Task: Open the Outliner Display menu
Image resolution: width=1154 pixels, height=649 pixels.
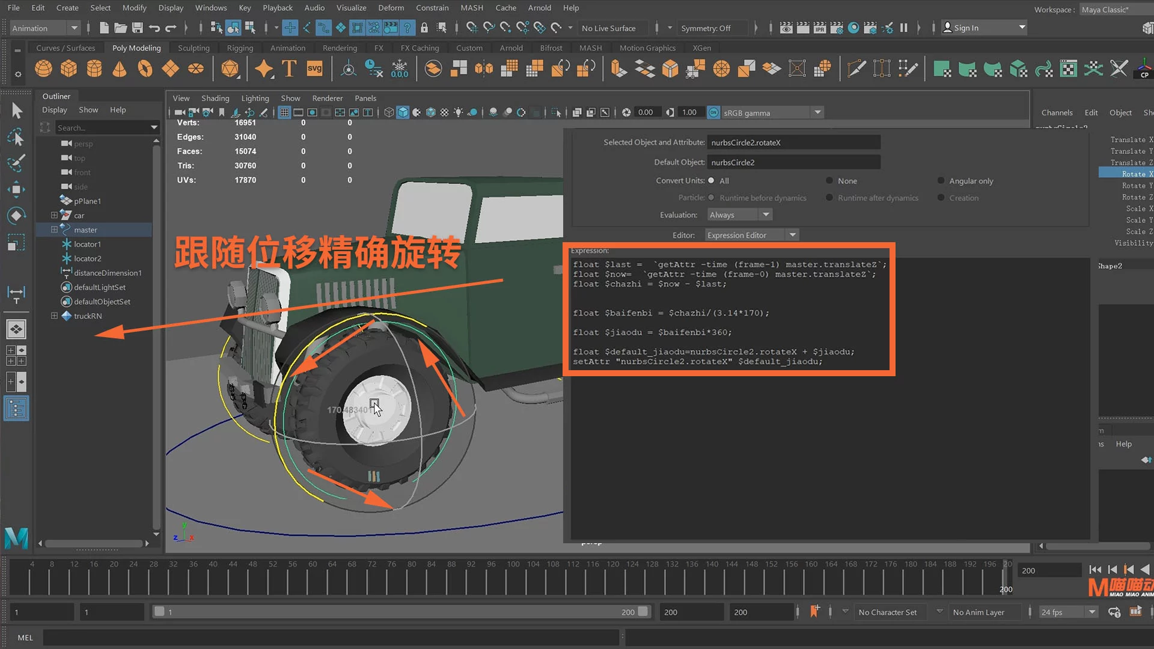Action: click(x=54, y=110)
